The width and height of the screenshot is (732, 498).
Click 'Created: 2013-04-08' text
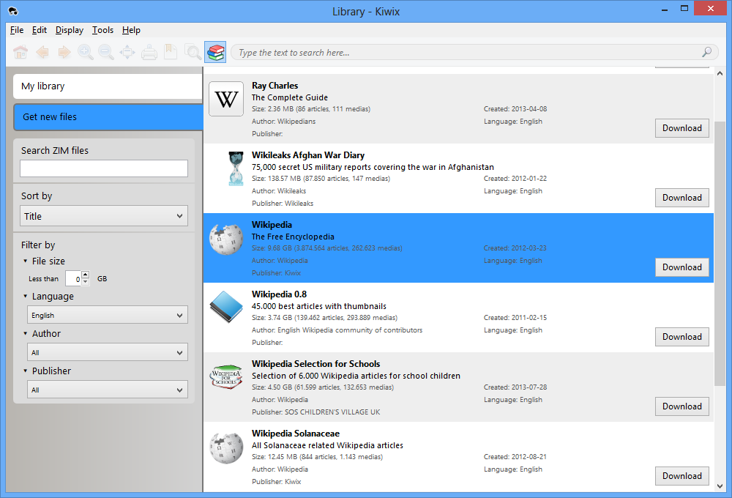tap(515, 109)
